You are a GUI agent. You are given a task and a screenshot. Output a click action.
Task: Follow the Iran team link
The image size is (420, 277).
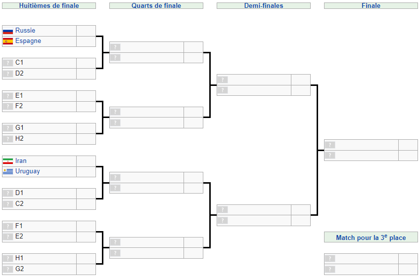(21, 161)
